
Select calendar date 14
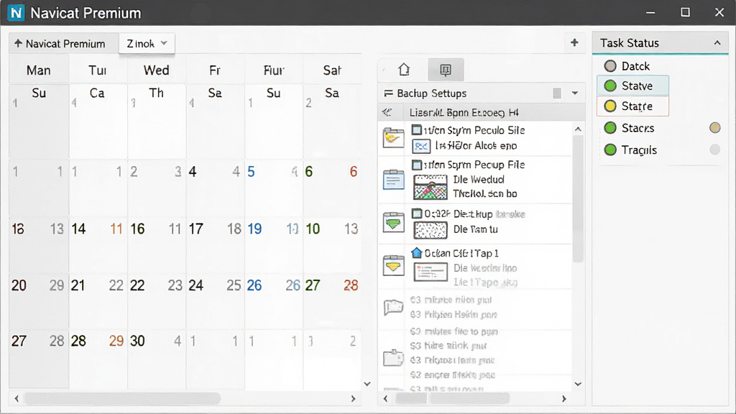(79, 229)
